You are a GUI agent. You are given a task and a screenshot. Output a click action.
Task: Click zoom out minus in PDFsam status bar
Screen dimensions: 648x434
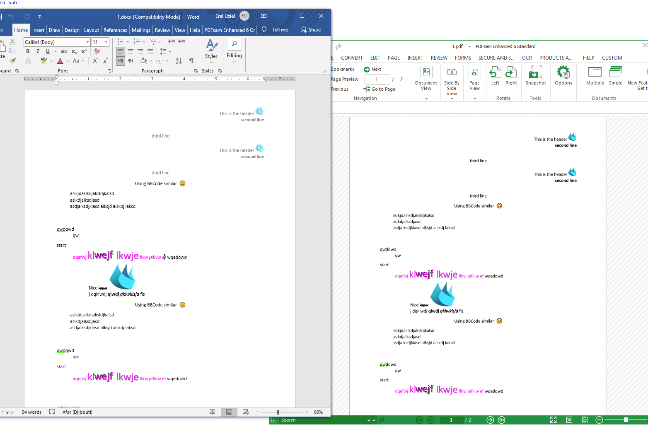[599, 420]
